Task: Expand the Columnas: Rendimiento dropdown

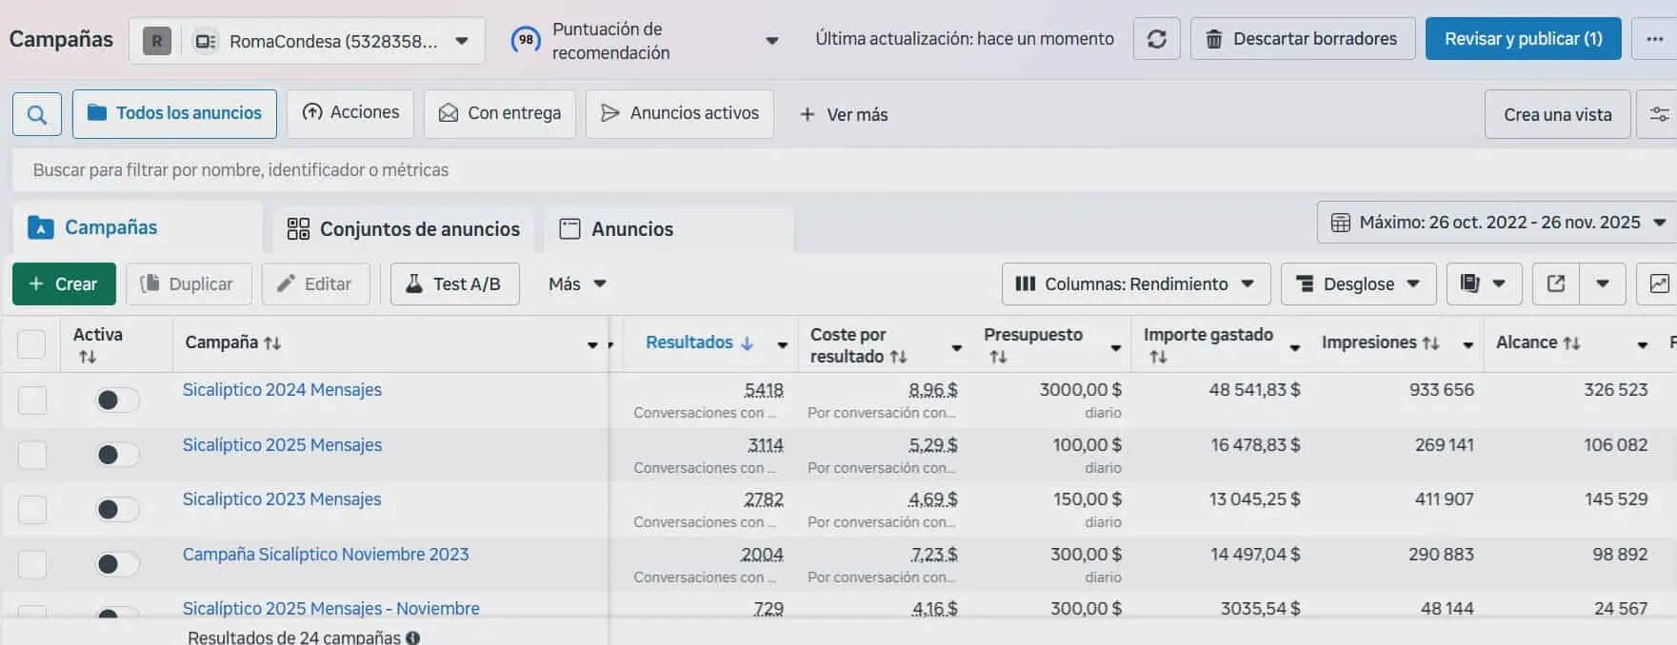Action: pos(1135,283)
